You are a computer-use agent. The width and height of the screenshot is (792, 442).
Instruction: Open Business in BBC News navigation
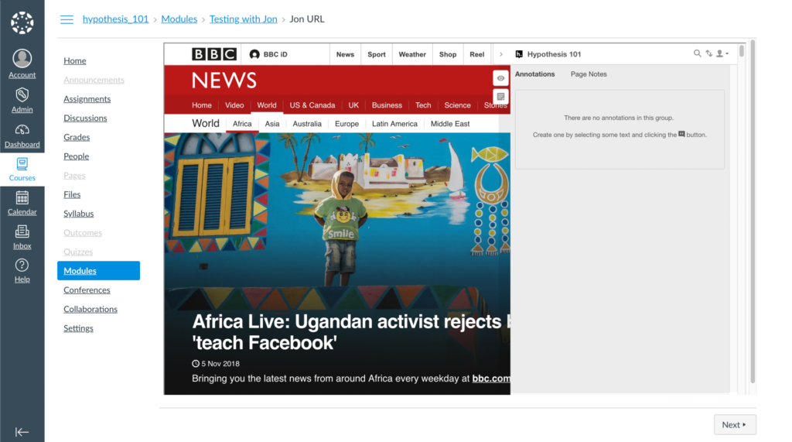(387, 105)
